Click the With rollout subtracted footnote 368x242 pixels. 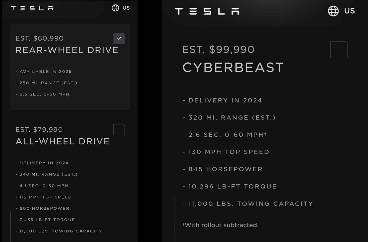tap(220, 225)
